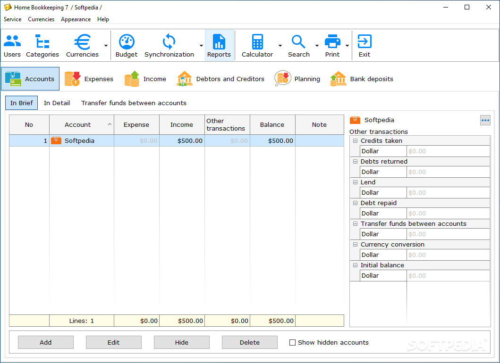Collapse the Currency conversion group
This screenshot has height=363, width=500.
[355, 244]
